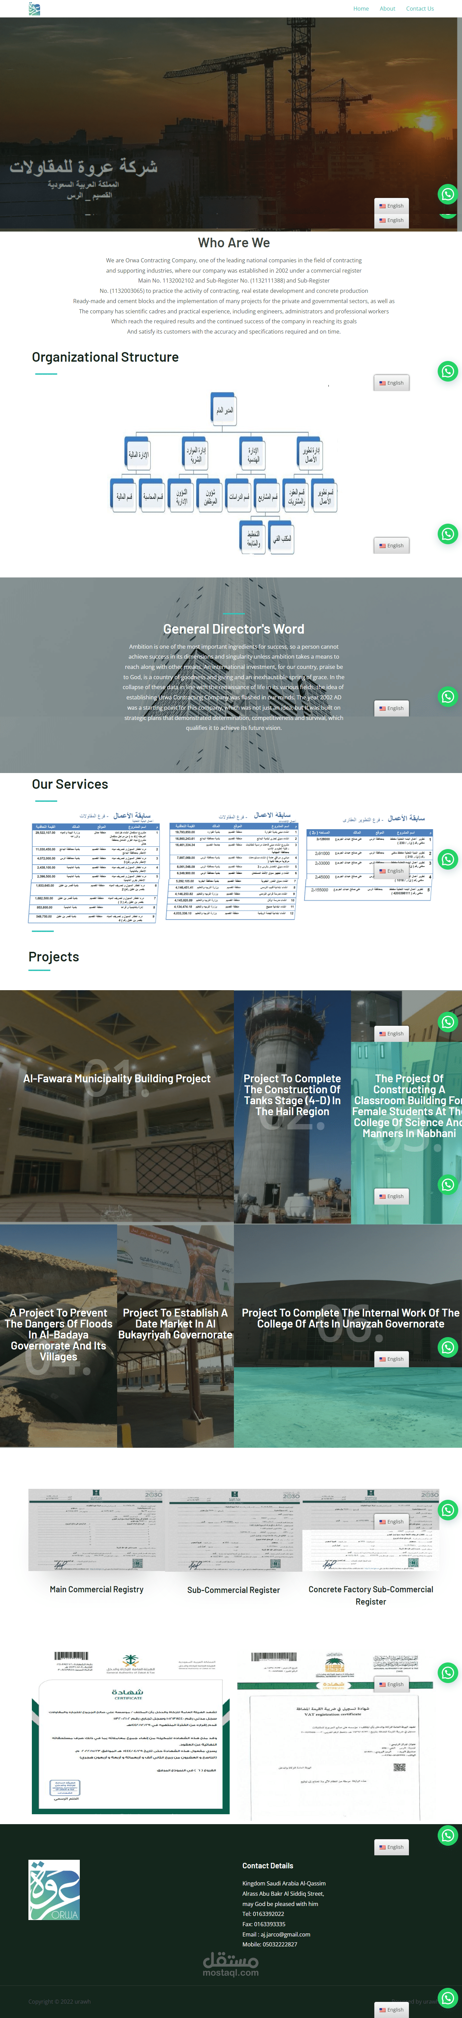Click the Our Services section heading
The width and height of the screenshot is (462, 2018).
(x=70, y=784)
